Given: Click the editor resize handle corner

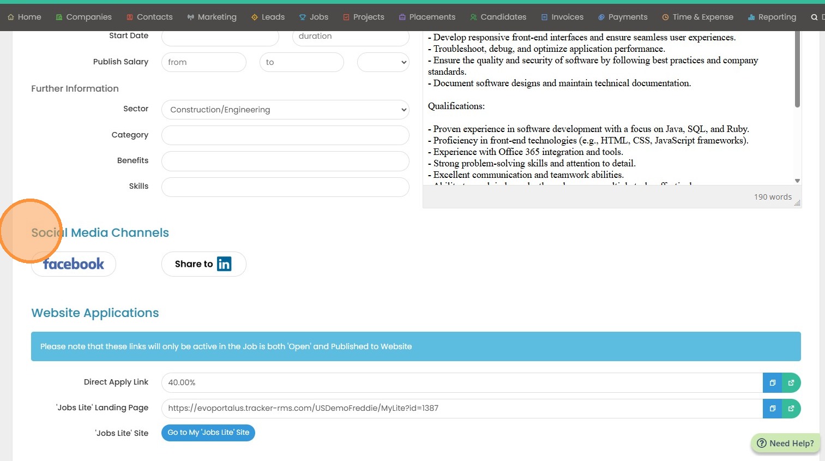Looking at the screenshot, I should click(797, 203).
